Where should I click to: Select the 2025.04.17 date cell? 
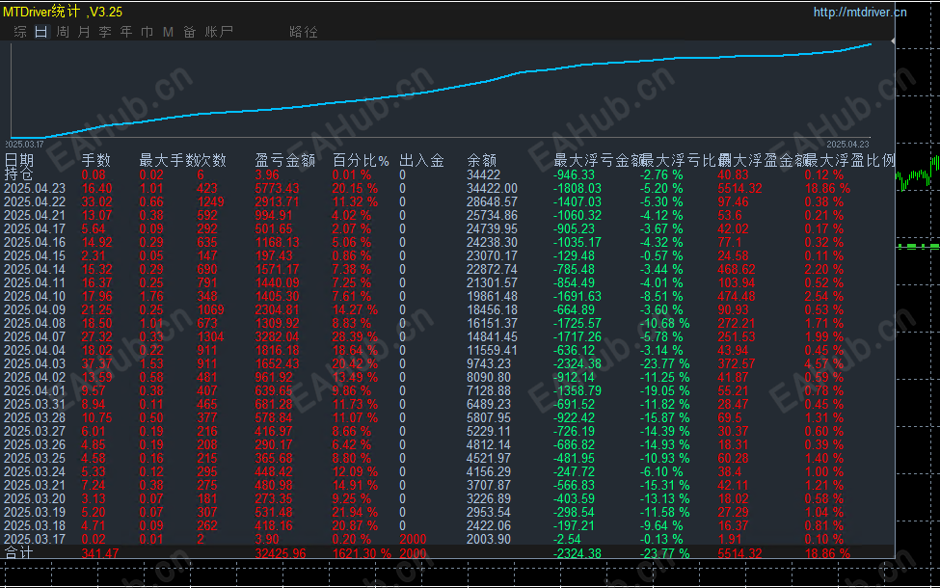(35, 229)
